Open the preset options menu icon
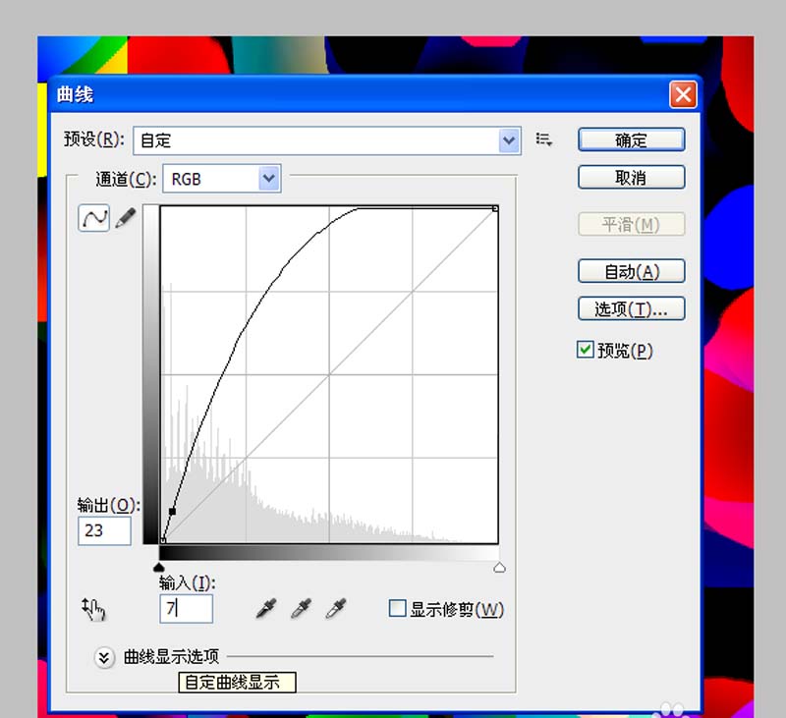Viewport: 786px width, 718px height. pos(544,139)
